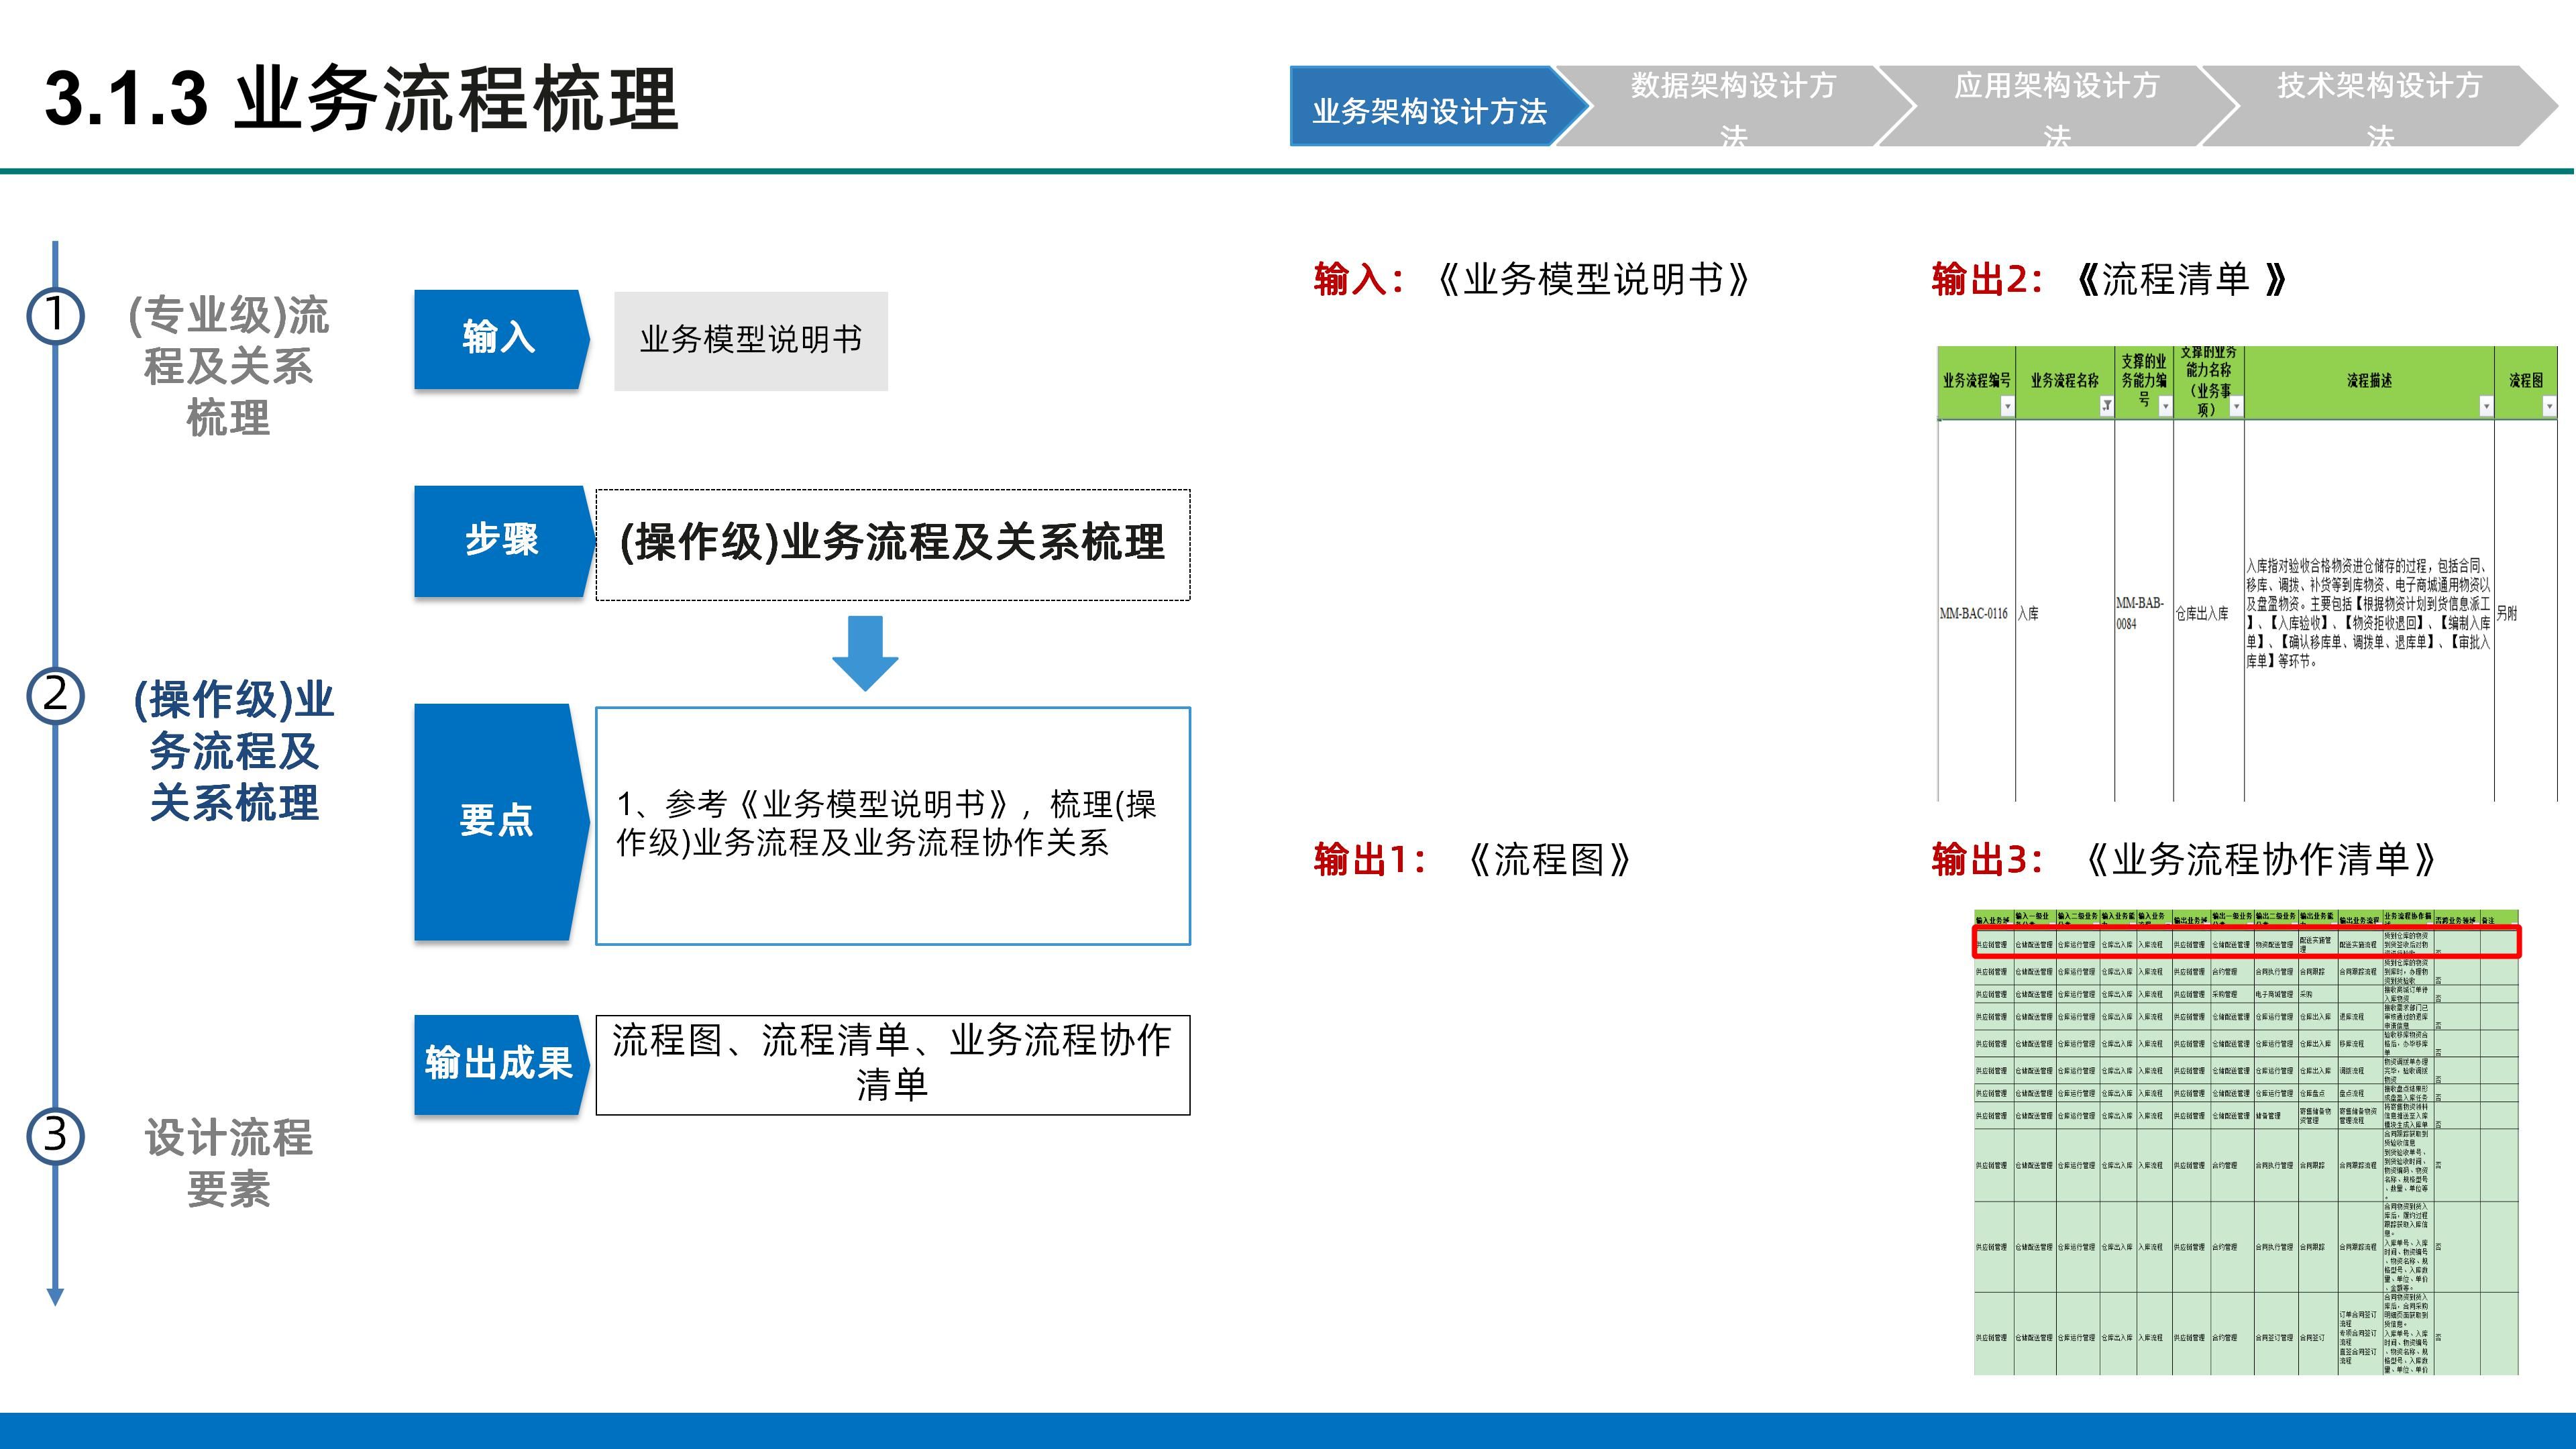This screenshot has width=2576, height=1449.
Task: Click the 要点 text box about 业务模型说明书
Action: [x=893, y=826]
